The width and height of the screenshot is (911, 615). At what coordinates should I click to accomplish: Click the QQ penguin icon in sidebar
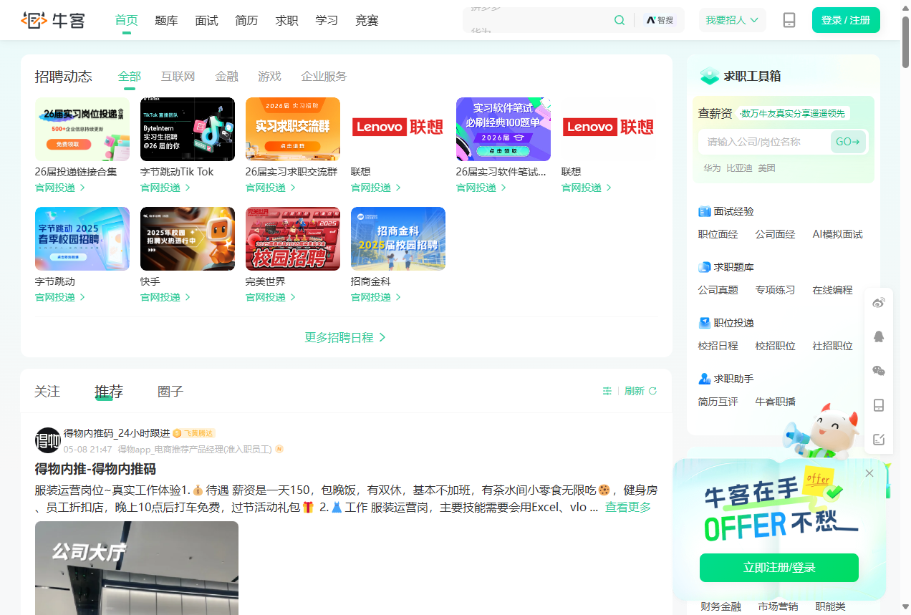coord(878,336)
